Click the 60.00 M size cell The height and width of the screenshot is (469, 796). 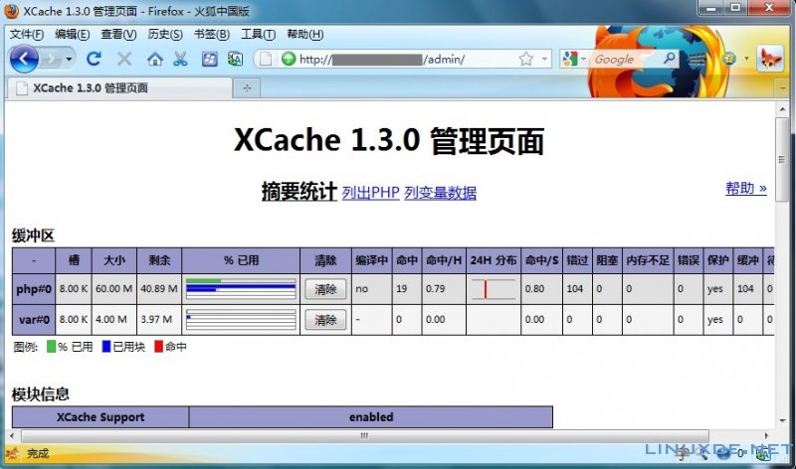coord(113,289)
